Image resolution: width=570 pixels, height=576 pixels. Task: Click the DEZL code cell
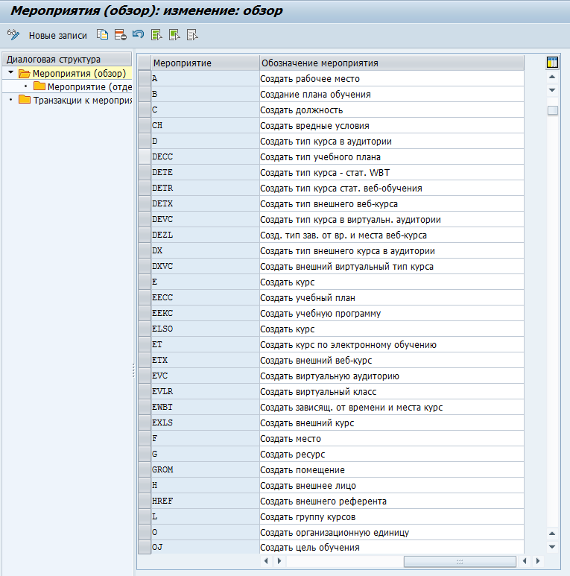(206, 235)
